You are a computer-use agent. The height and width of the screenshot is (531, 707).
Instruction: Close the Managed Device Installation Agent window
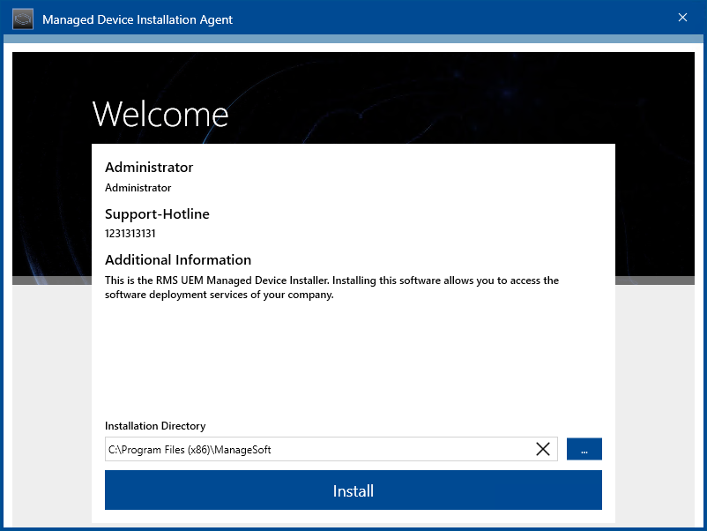(x=682, y=18)
